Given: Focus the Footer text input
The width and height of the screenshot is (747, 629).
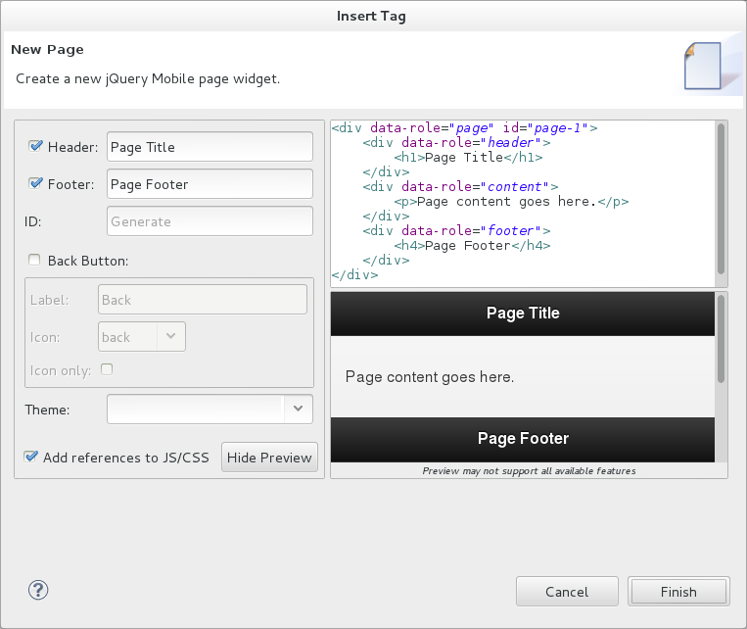Looking at the screenshot, I should [210, 184].
